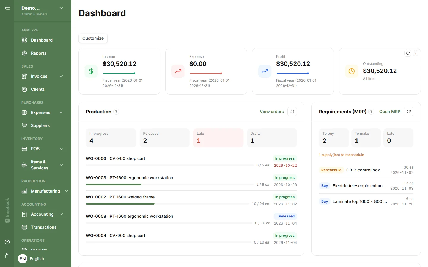Click the Reports chart icon in sidebar
428x267 pixels.
24,53
